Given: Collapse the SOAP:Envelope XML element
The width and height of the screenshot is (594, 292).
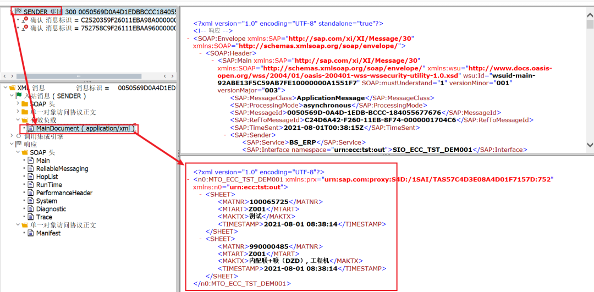Looking at the screenshot, I should (x=188, y=38).
